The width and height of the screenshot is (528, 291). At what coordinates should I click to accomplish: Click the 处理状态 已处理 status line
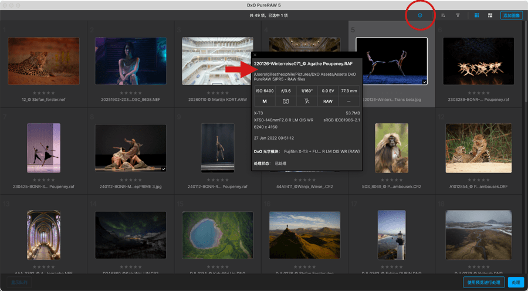click(270, 163)
